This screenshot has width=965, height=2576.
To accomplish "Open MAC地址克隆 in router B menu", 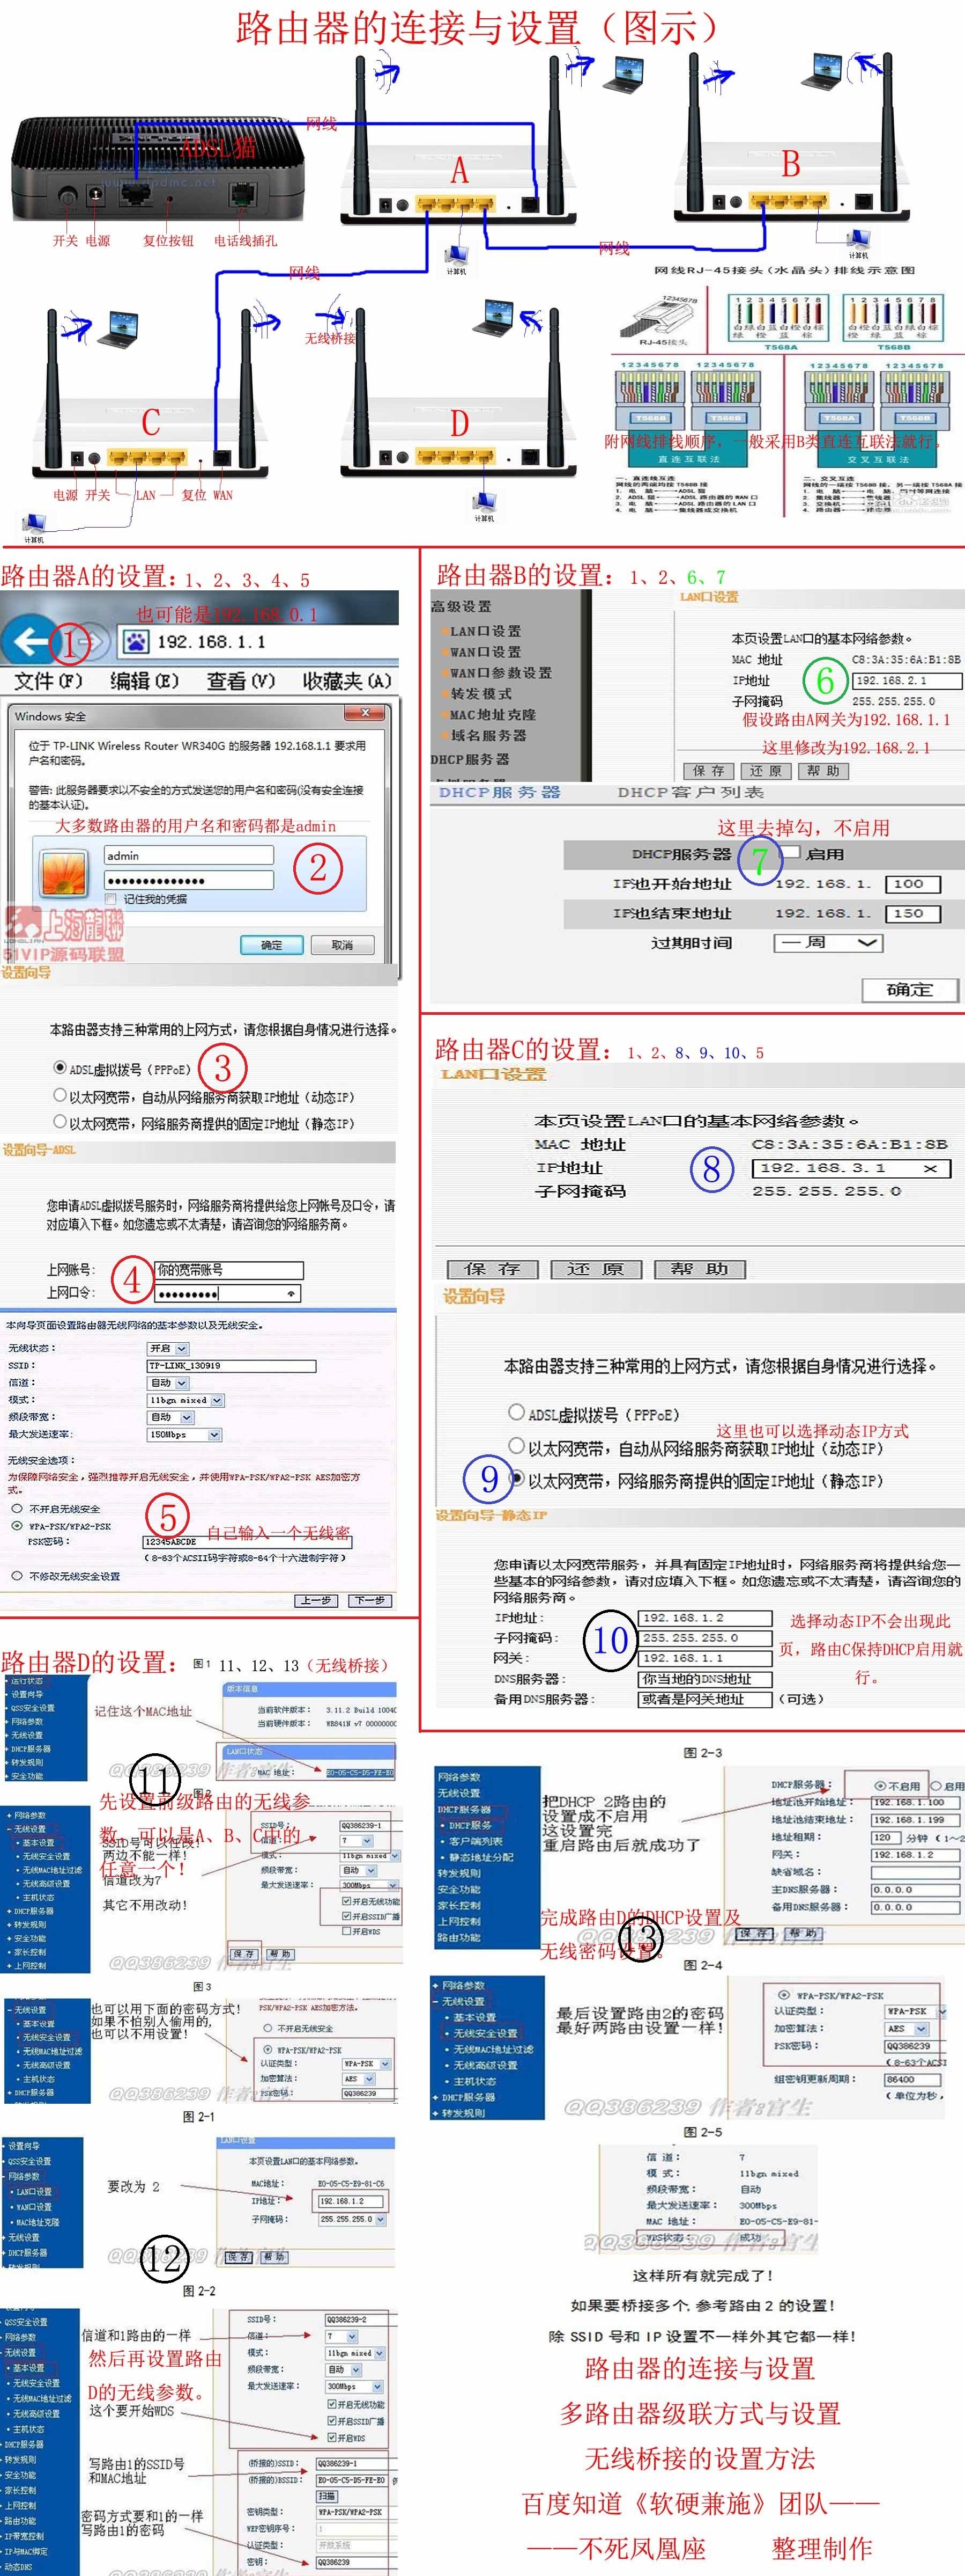I will click(x=493, y=715).
